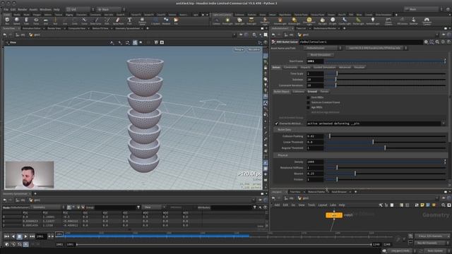The height and width of the screenshot is (254, 452).
Task: Select the File shelf tool
Action: (x=176, y=20)
